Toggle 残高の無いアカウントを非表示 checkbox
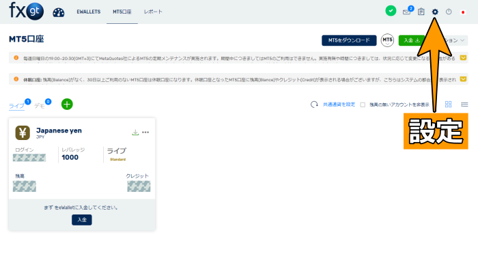 point(363,105)
